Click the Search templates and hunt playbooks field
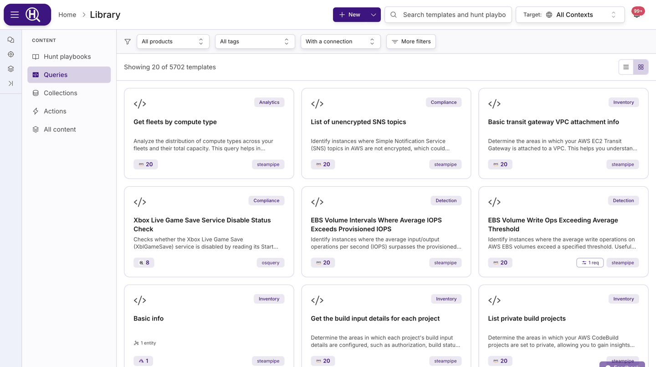 pyautogui.click(x=448, y=15)
